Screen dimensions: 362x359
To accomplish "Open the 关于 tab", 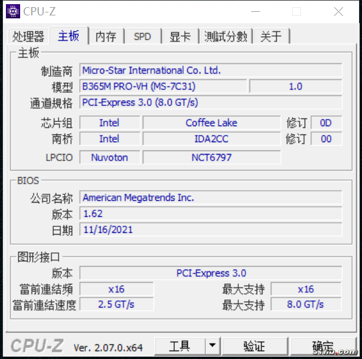I will (271, 37).
